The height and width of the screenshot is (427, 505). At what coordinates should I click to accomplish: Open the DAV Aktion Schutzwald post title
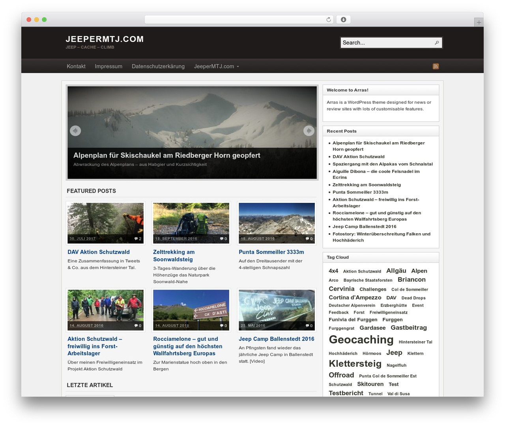[x=99, y=252]
